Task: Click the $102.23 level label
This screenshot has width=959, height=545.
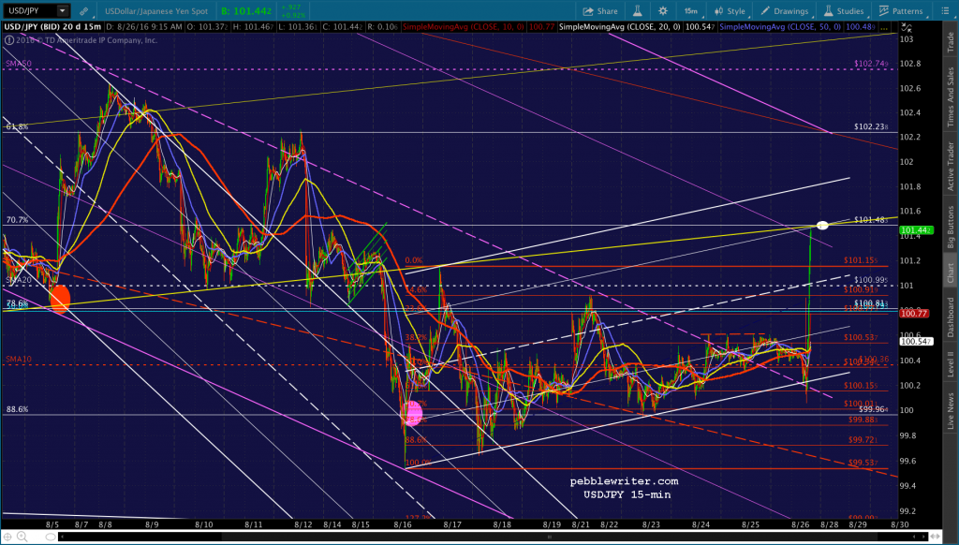Action: click(x=871, y=126)
